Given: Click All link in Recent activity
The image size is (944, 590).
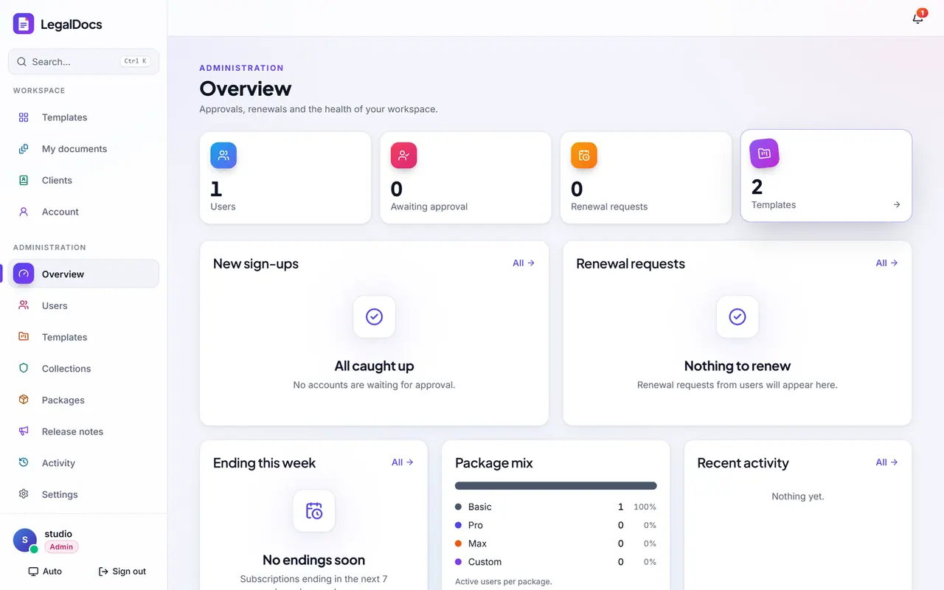Looking at the screenshot, I should 886,462.
